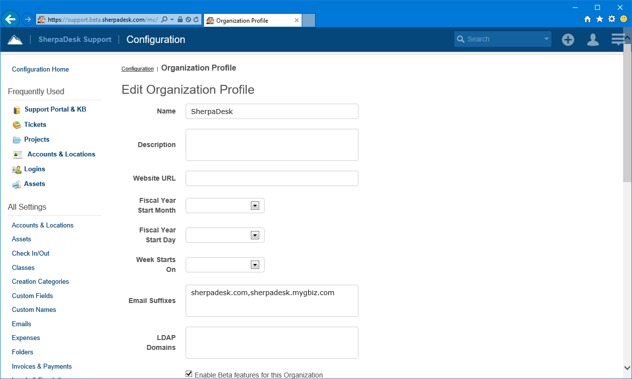Open the Support Portal & KB icon
Viewport: 632px width, 379px height.
[x=17, y=109]
